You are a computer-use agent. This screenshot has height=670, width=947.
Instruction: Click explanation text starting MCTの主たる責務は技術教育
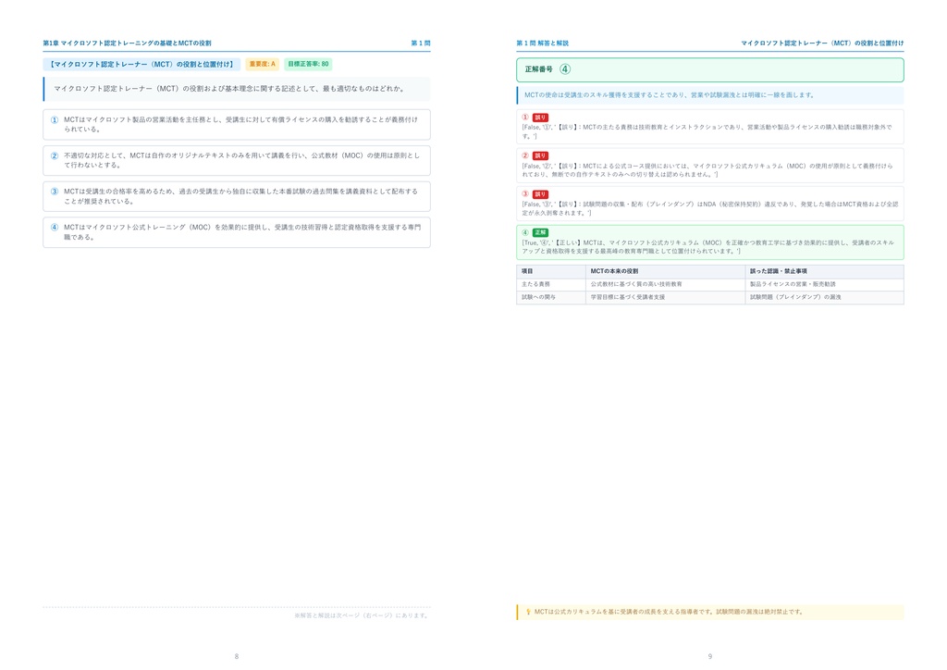[707, 131]
